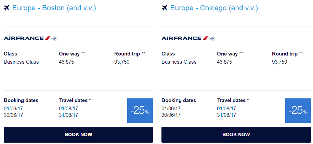Click Chicago travel dates 01/08/17 - 31/08/17
313x144 pixels.
[x=228, y=112]
